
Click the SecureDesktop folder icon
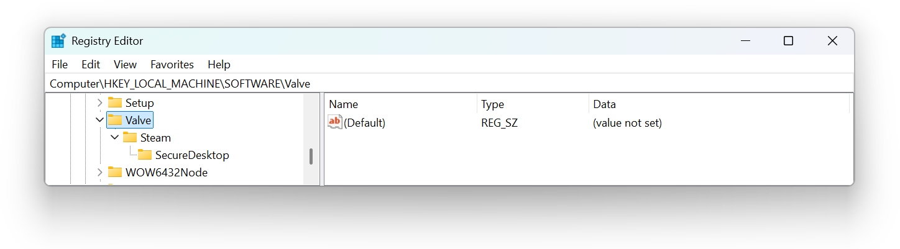click(x=145, y=155)
